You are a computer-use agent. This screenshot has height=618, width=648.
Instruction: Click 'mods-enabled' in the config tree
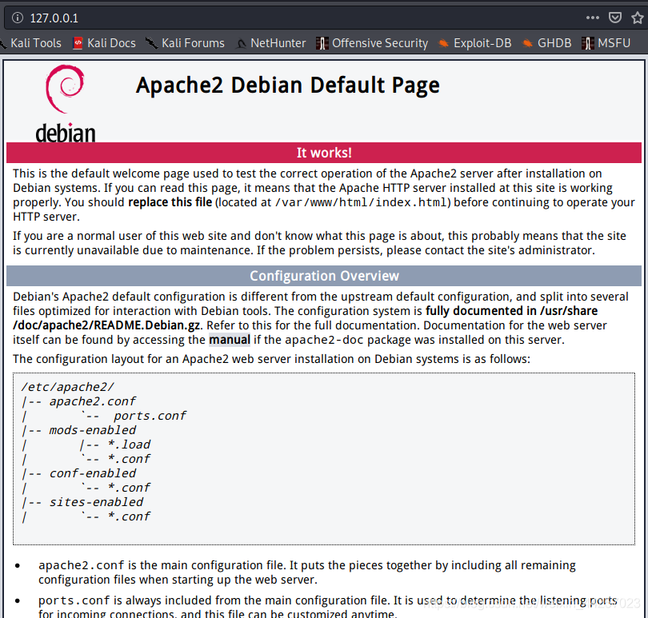coord(93,430)
